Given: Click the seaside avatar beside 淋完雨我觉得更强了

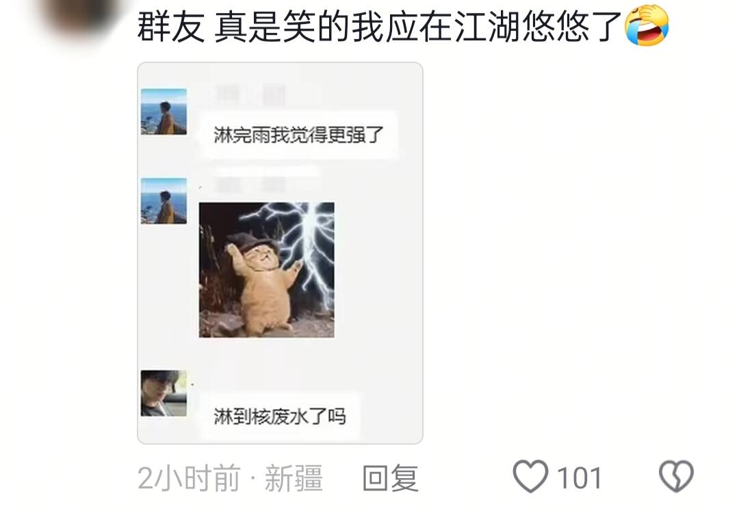Looking at the screenshot, I should coord(164,111).
